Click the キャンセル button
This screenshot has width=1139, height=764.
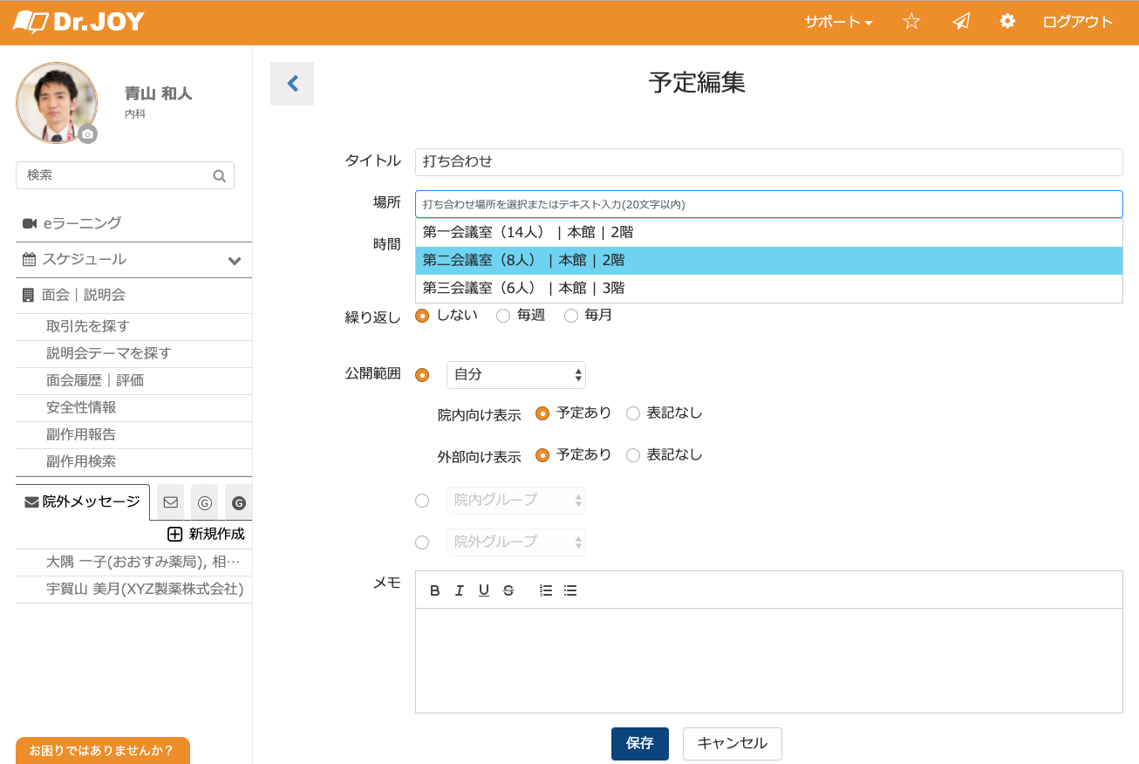coord(732,743)
